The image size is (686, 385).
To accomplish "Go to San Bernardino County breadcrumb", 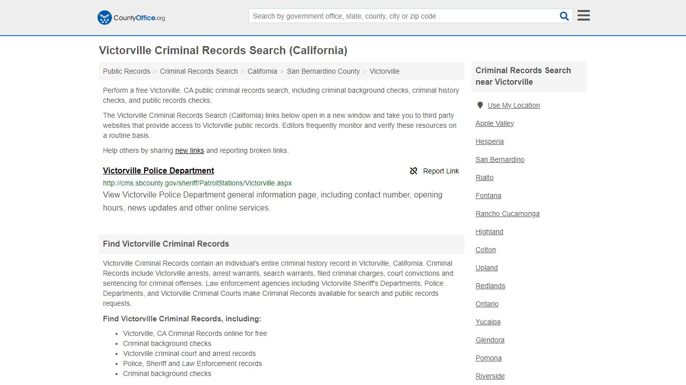I will pyautogui.click(x=323, y=71).
